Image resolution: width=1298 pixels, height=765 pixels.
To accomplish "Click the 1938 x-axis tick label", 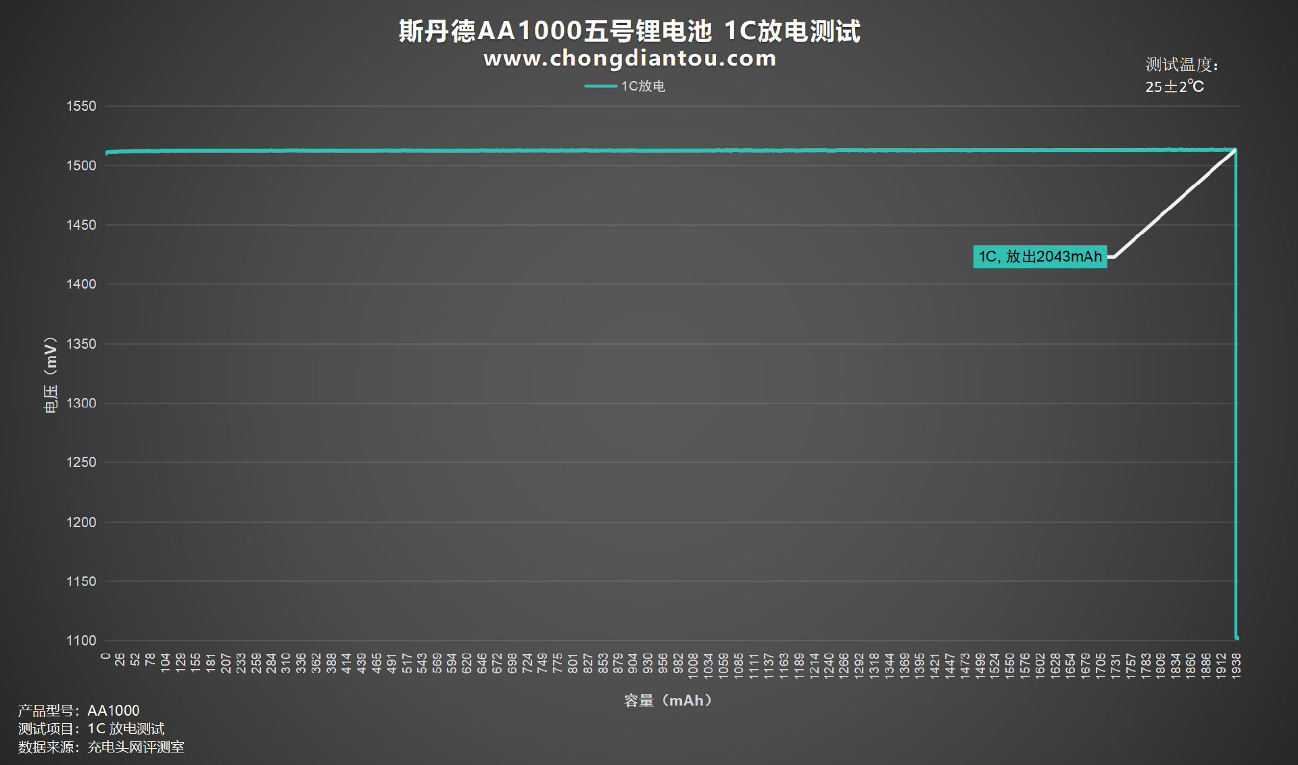I will tap(1236, 665).
